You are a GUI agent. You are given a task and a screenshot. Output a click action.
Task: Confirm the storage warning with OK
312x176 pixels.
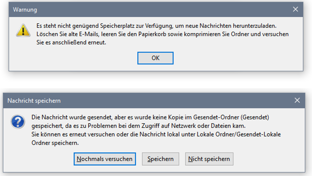[x=155, y=58]
